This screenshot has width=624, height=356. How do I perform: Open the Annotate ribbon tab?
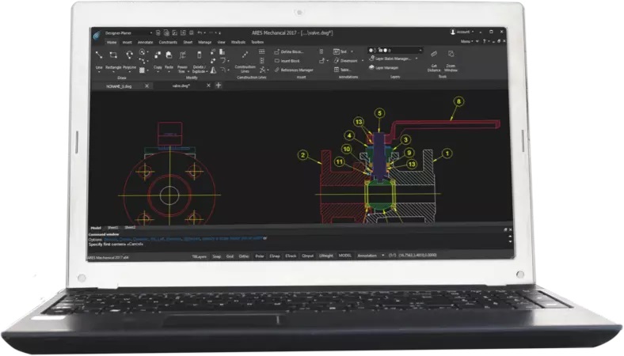(x=145, y=42)
